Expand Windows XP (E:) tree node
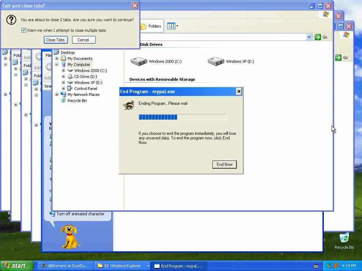Viewport: 362px width, 271px height. 63,83
